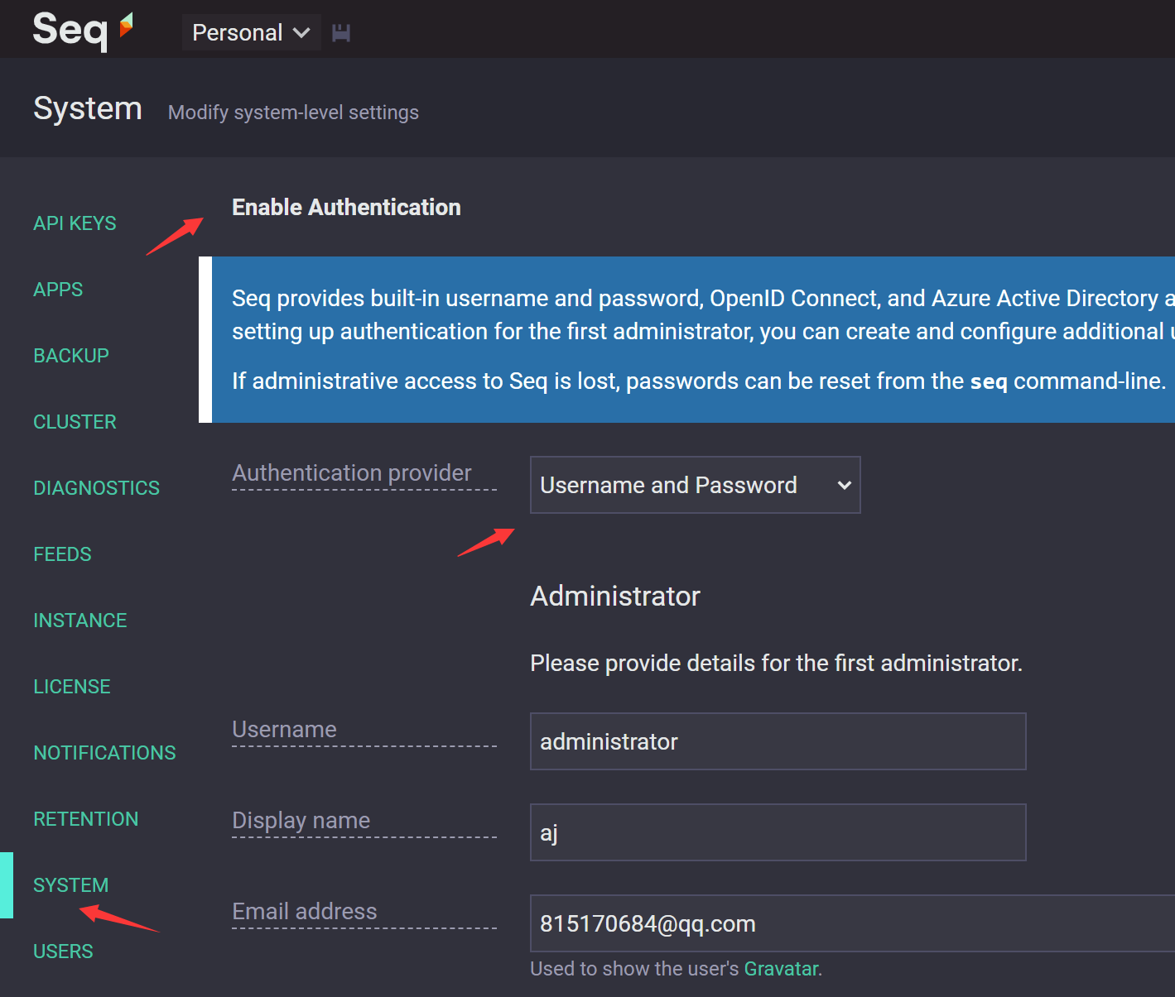This screenshot has width=1175, height=997.
Task: Click the Username field label
Action: click(284, 729)
